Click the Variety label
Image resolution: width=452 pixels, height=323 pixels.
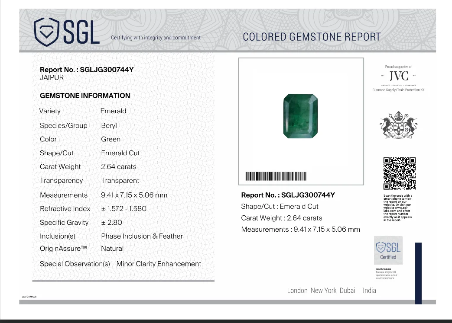50,111
